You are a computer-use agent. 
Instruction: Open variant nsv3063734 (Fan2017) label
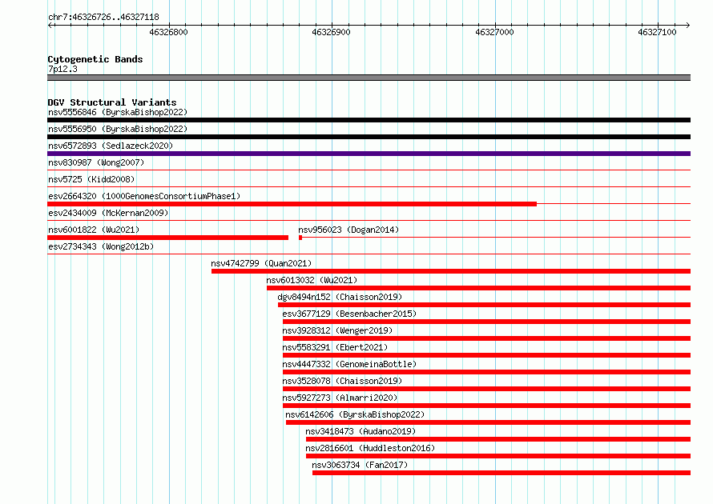coord(360,465)
